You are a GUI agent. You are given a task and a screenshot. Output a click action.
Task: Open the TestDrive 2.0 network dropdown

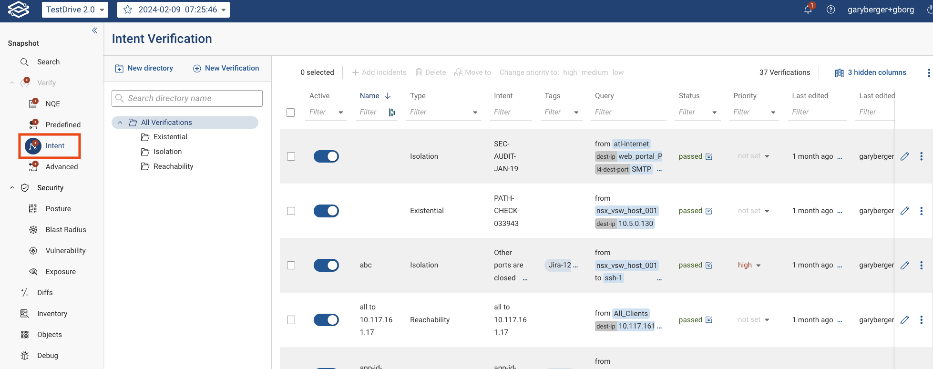(x=75, y=10)
